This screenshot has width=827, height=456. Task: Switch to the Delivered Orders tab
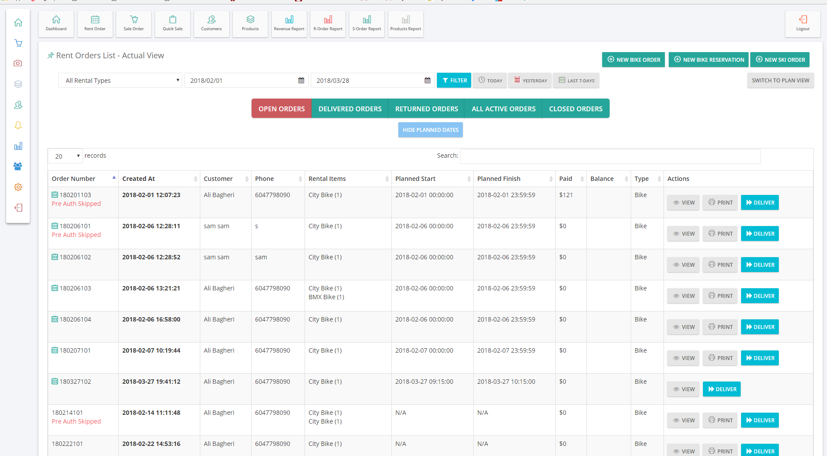click(350, 109)
